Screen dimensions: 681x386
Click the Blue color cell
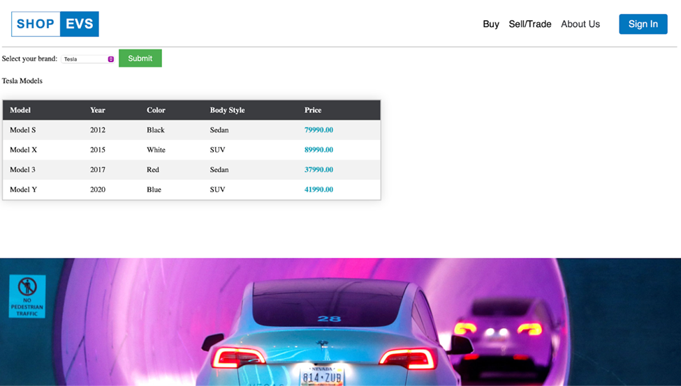point(154,190)
